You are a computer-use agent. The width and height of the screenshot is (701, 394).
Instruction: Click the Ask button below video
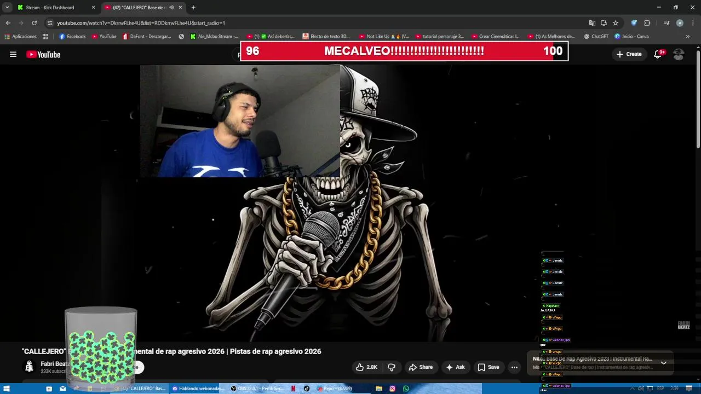455,367
